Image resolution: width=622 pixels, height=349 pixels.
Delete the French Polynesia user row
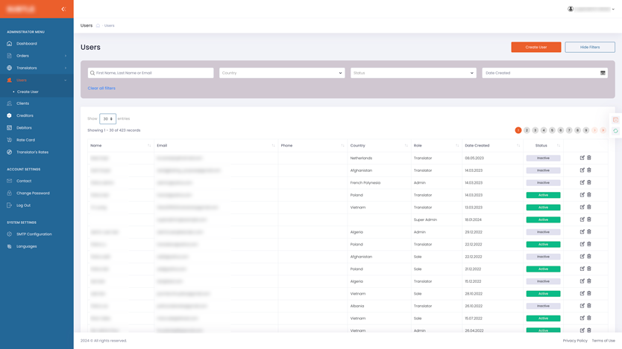589,182
